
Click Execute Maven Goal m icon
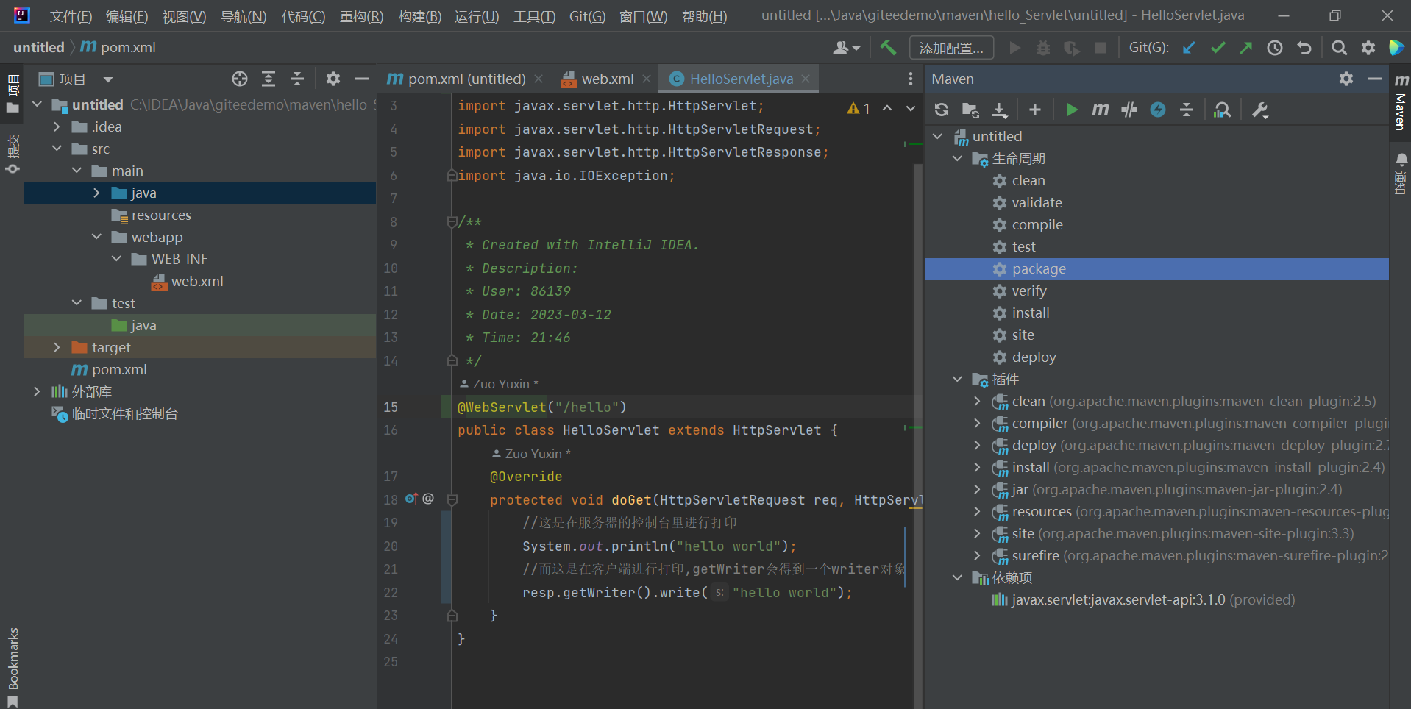click(x=1101, y=110)
